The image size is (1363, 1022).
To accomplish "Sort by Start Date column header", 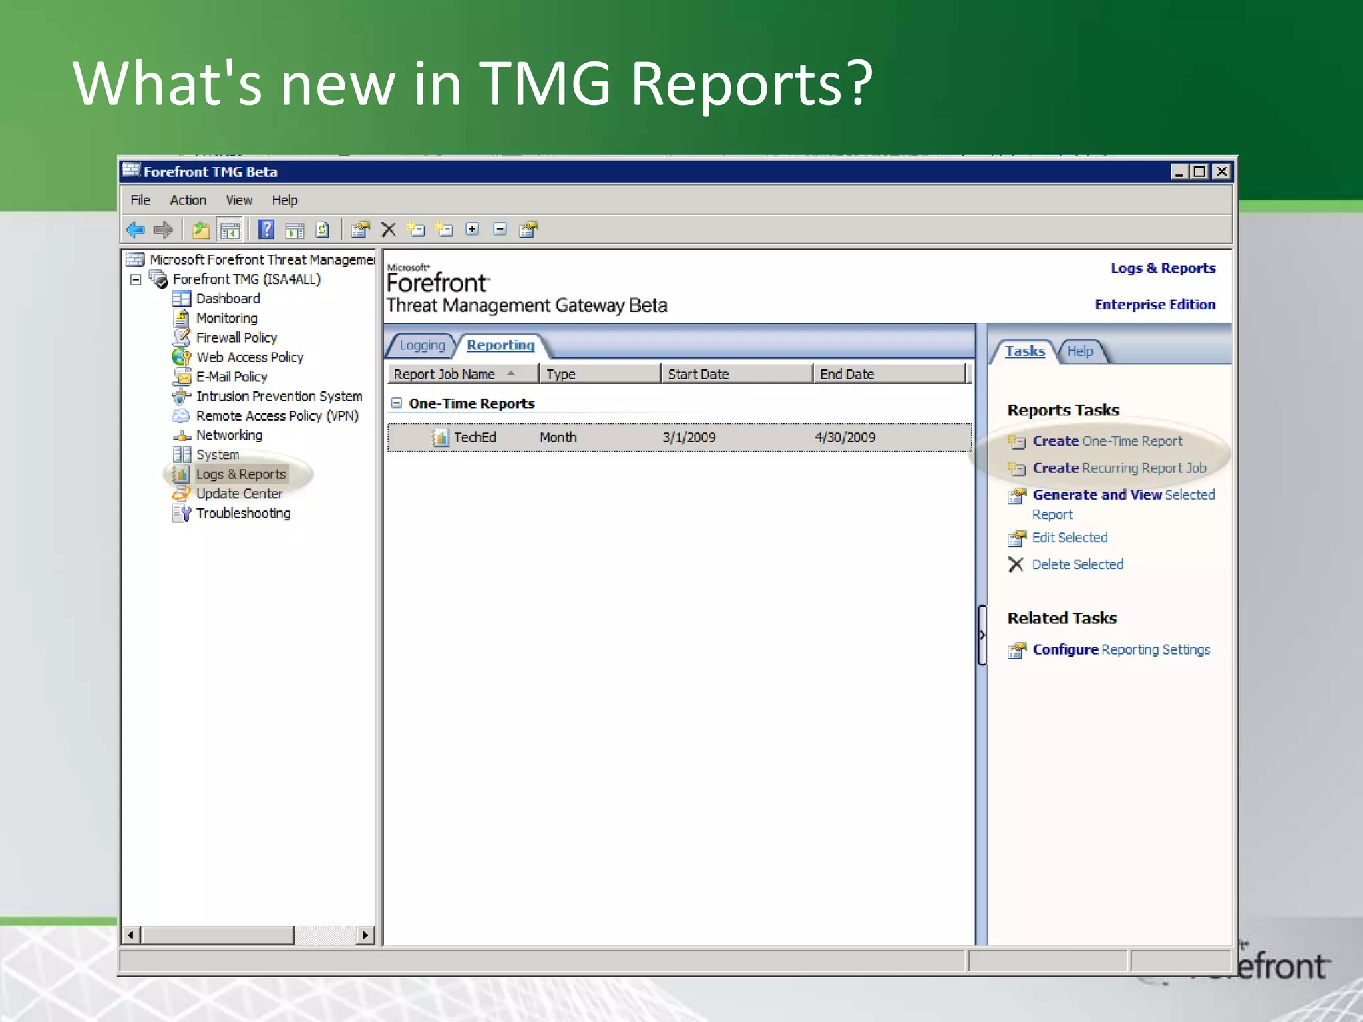I will 737,374.
